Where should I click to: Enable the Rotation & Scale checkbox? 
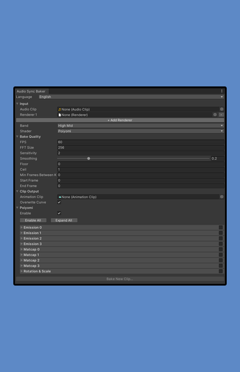pyautogui.click(x=221, y=271)
